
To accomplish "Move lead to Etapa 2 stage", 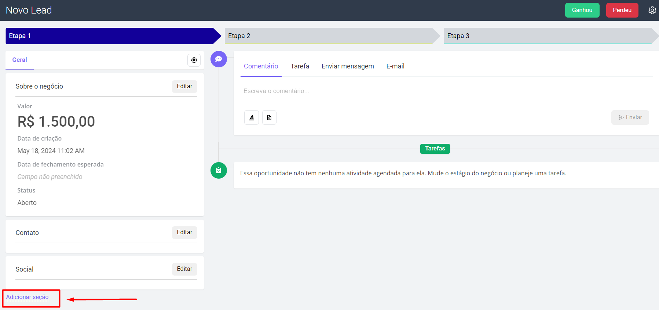I will (x=328, y=36).
